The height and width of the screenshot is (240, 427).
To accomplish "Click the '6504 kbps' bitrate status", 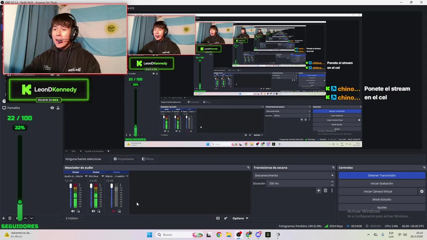I will coord(334,226).
